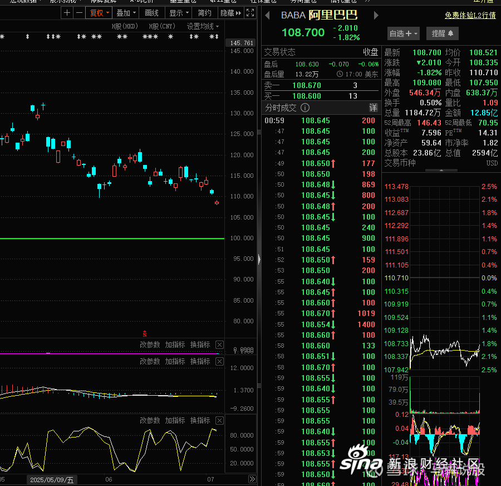Click the first star event marker above chart
This screenshot has width=501, height=486.
pyautogui.click(x=2, y=36)
